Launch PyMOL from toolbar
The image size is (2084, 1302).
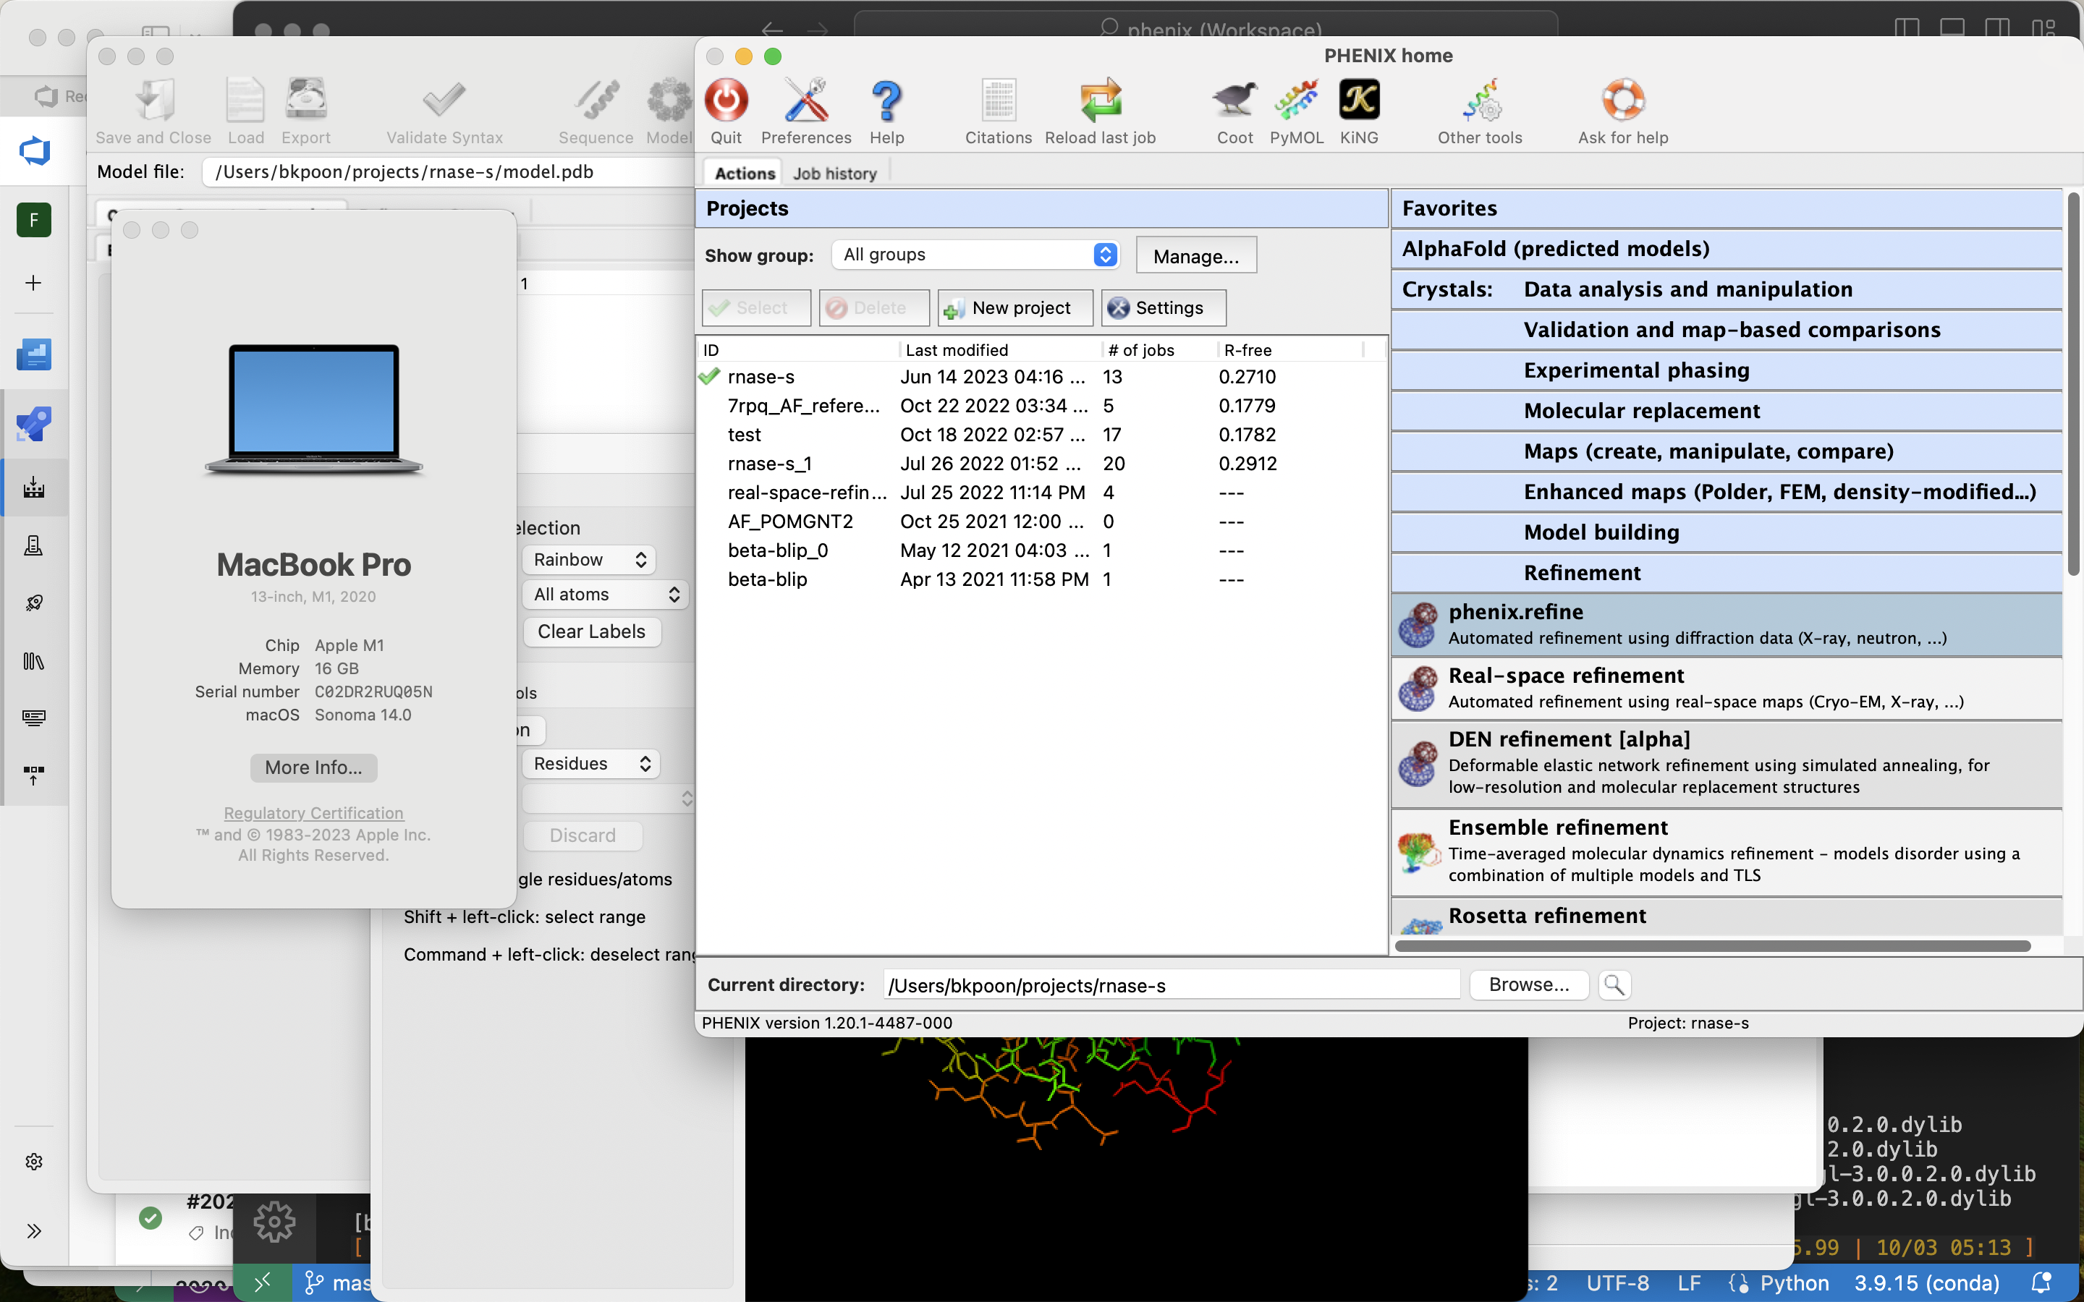1296,101
